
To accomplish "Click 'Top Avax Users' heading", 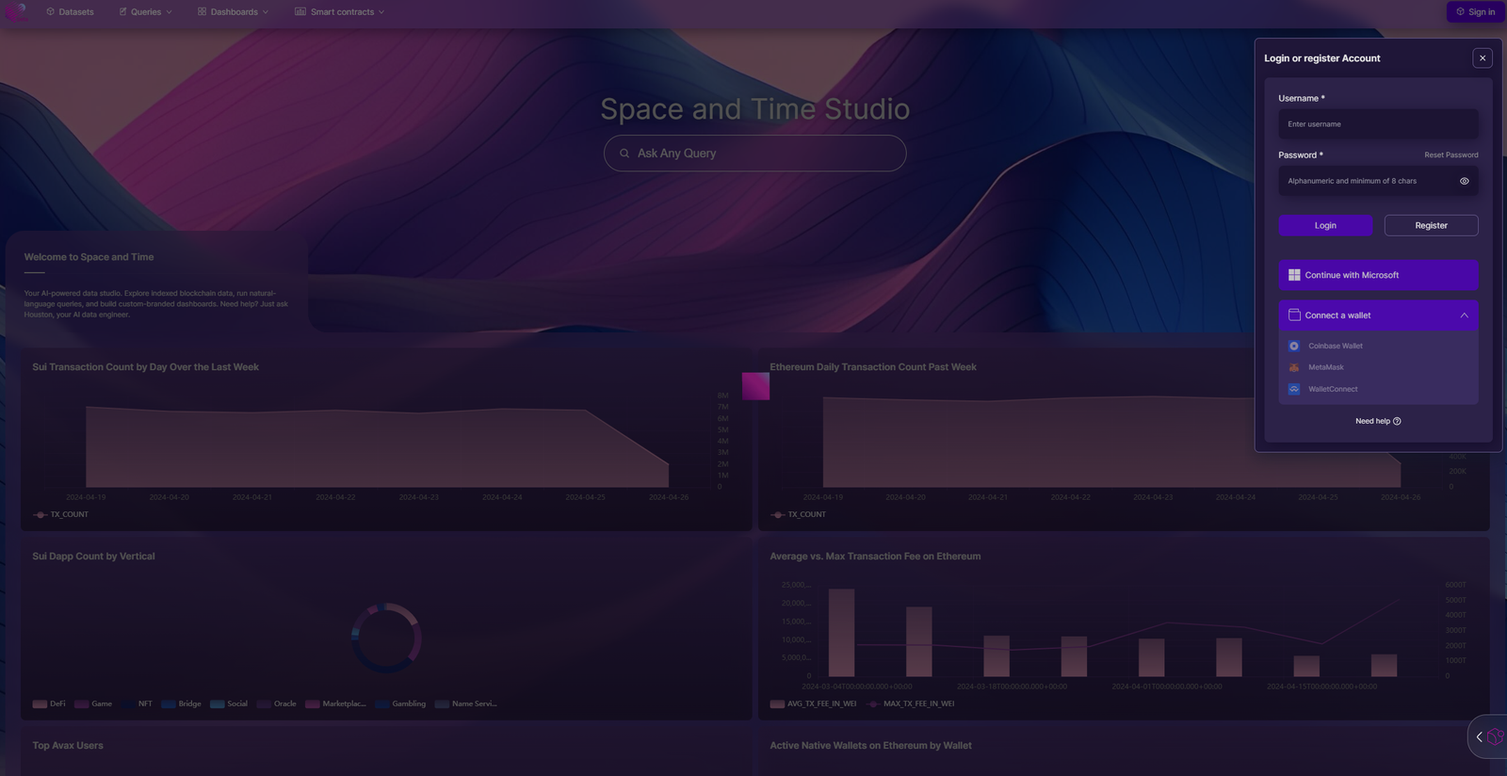I will pos(68,746).
